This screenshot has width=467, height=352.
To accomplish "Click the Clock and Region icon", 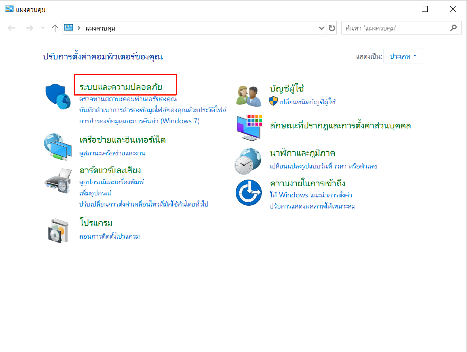I will click(x=248, y=161).
